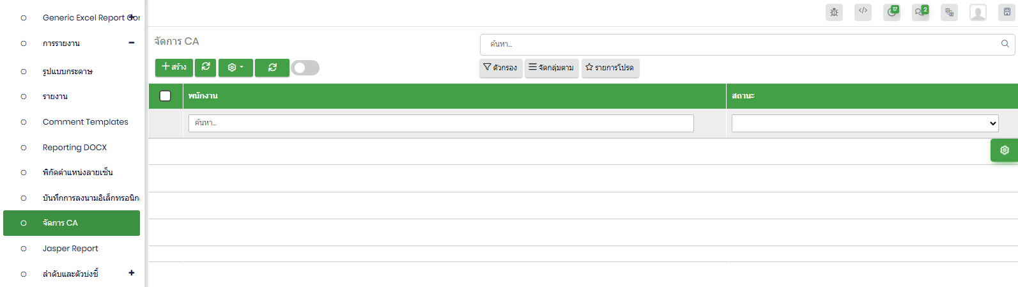Collapse the การรายงาน menu section
Viewport: 1018px width, 287px height.
(132, 43)
